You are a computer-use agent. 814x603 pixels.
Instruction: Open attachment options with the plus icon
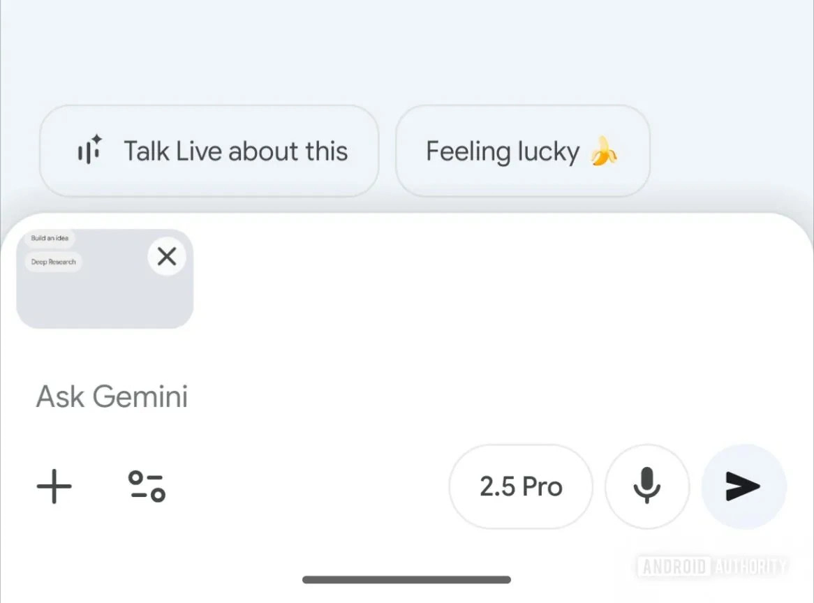54,486
